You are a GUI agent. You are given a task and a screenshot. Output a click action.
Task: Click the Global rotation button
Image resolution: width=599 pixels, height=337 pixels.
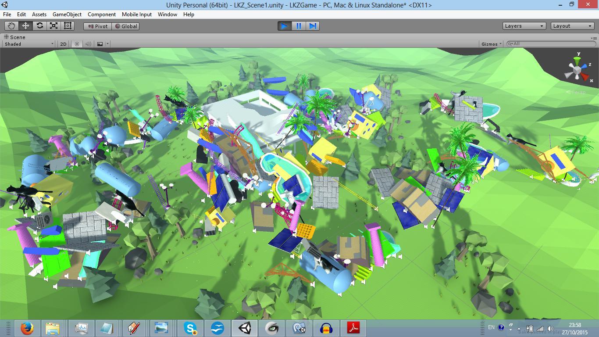coord(126,26)
